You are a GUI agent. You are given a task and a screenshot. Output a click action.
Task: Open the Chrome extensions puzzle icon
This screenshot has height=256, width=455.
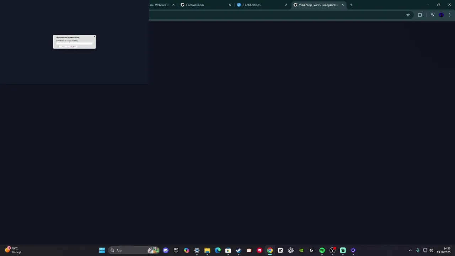(420, 15)
